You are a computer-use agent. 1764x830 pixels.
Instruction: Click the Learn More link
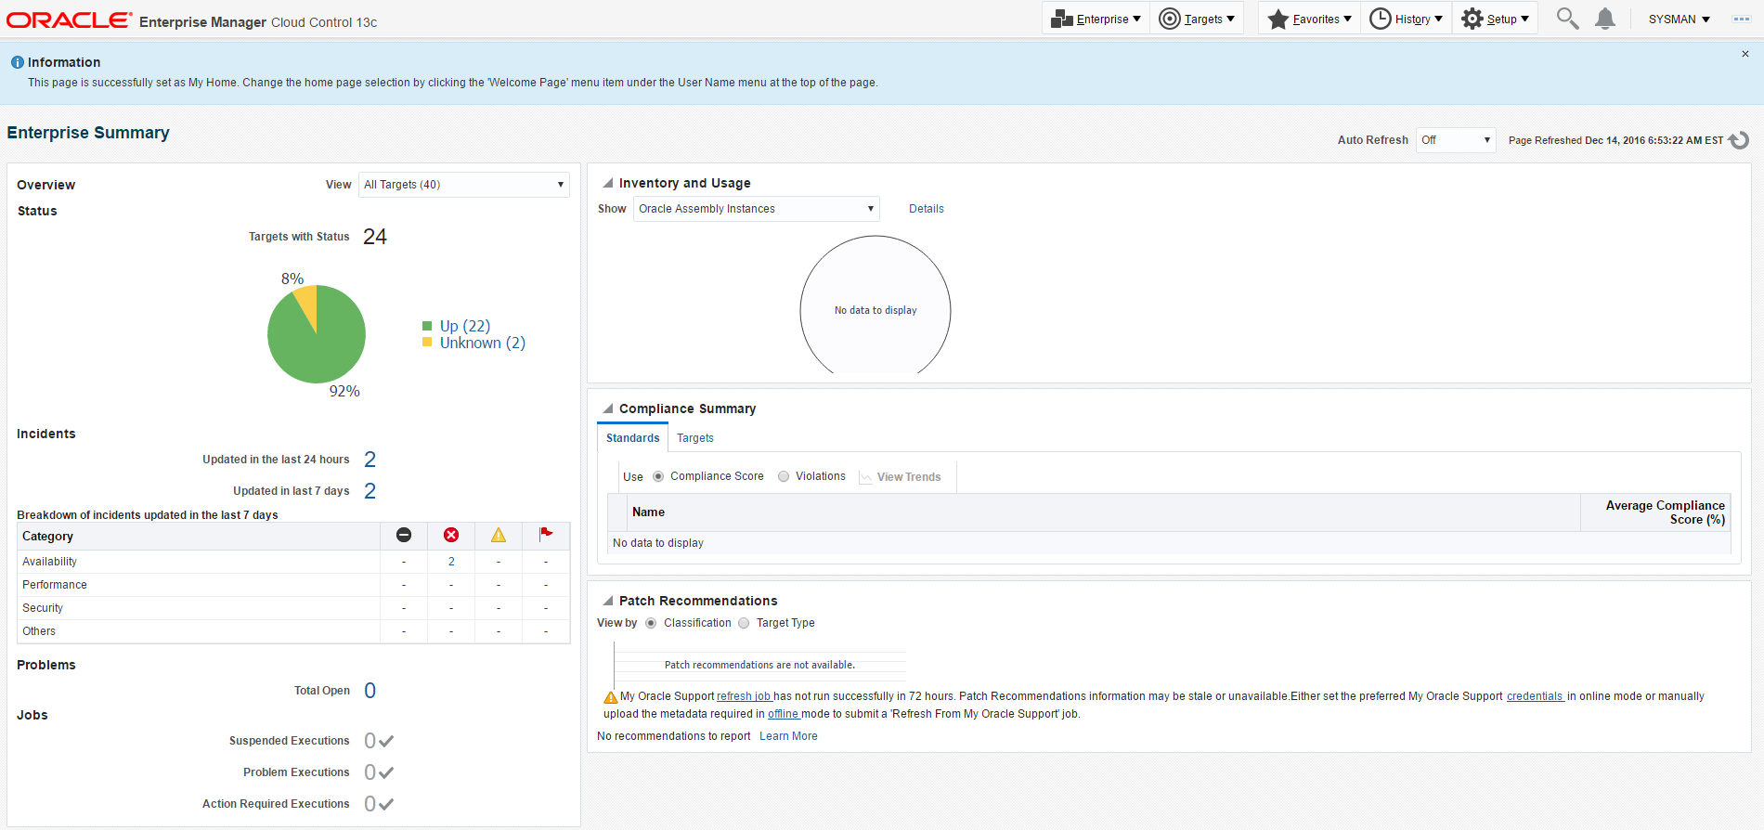pos(788,736)
